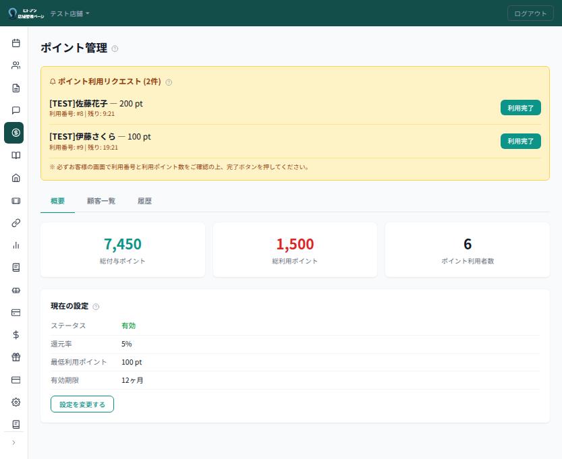This screenshot has height=459, width=562.
Task: Click the 1,500 total used points value
Action: [295, 244]
